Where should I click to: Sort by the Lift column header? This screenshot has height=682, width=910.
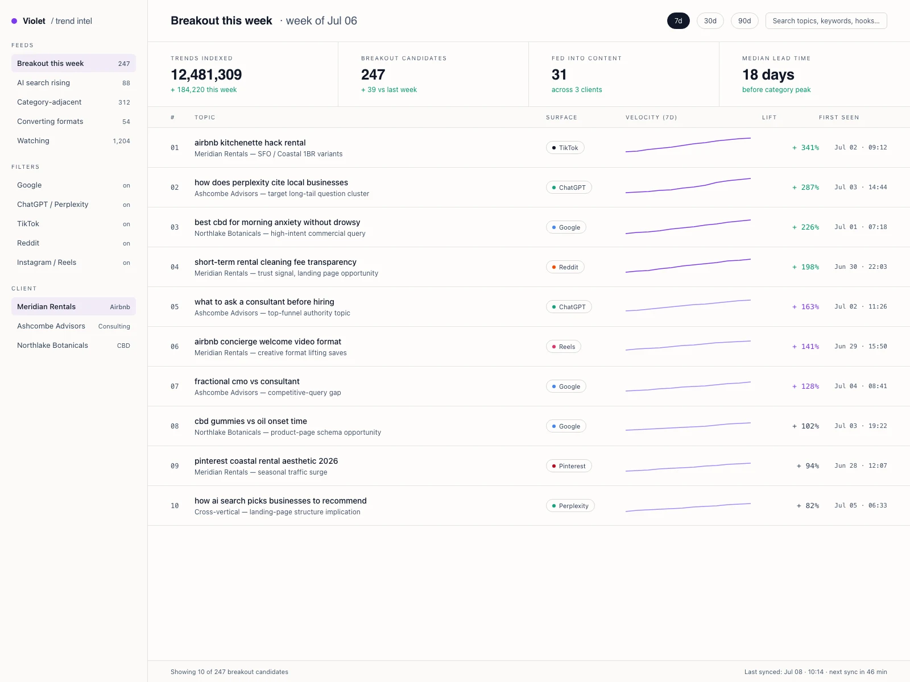click(769, 117)
